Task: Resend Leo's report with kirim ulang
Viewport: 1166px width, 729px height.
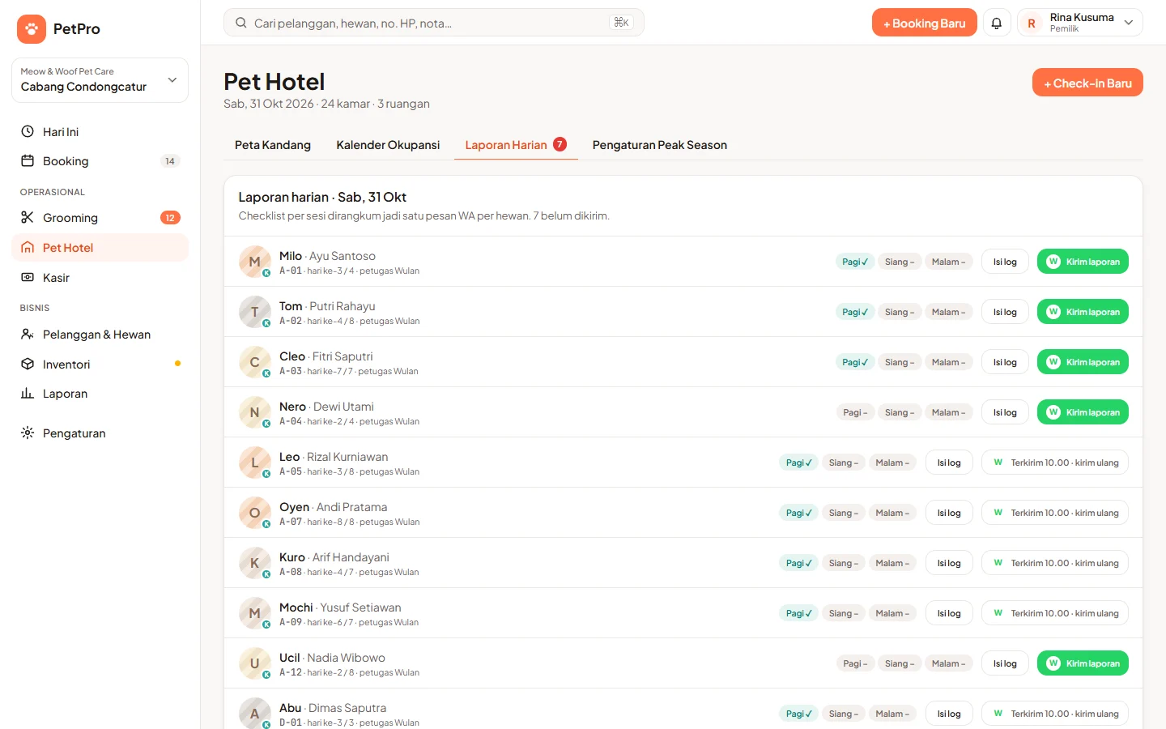Action: [1055, 463]
